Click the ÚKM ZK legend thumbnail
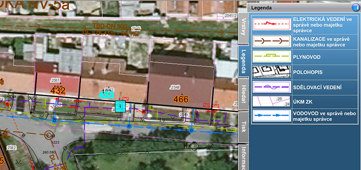The width and height of the screenshot is (361, 170). [x=271, y=101]
